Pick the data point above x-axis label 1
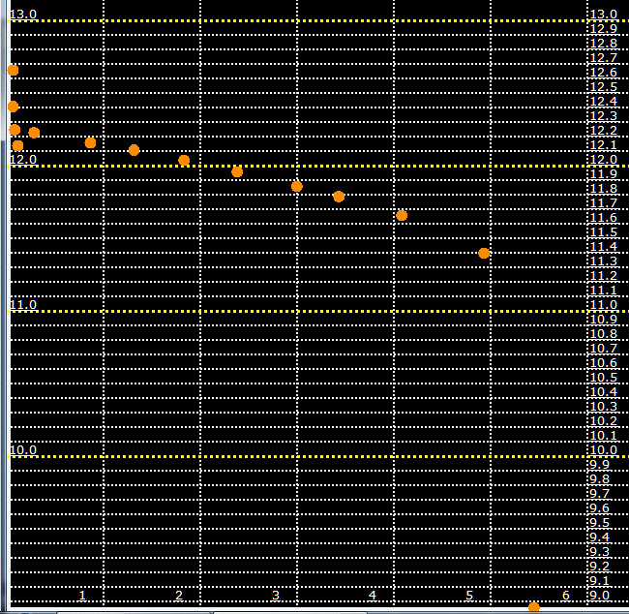Image resolution: width=629 pixels, height=614 pixels. point(90,142)
